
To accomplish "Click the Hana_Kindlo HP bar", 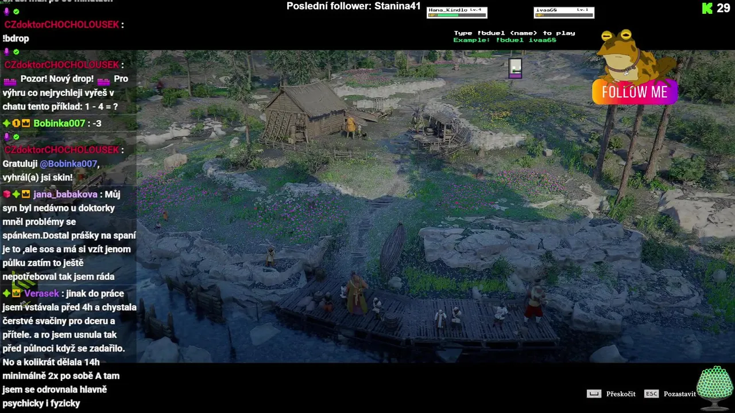I will click(457, 15).
